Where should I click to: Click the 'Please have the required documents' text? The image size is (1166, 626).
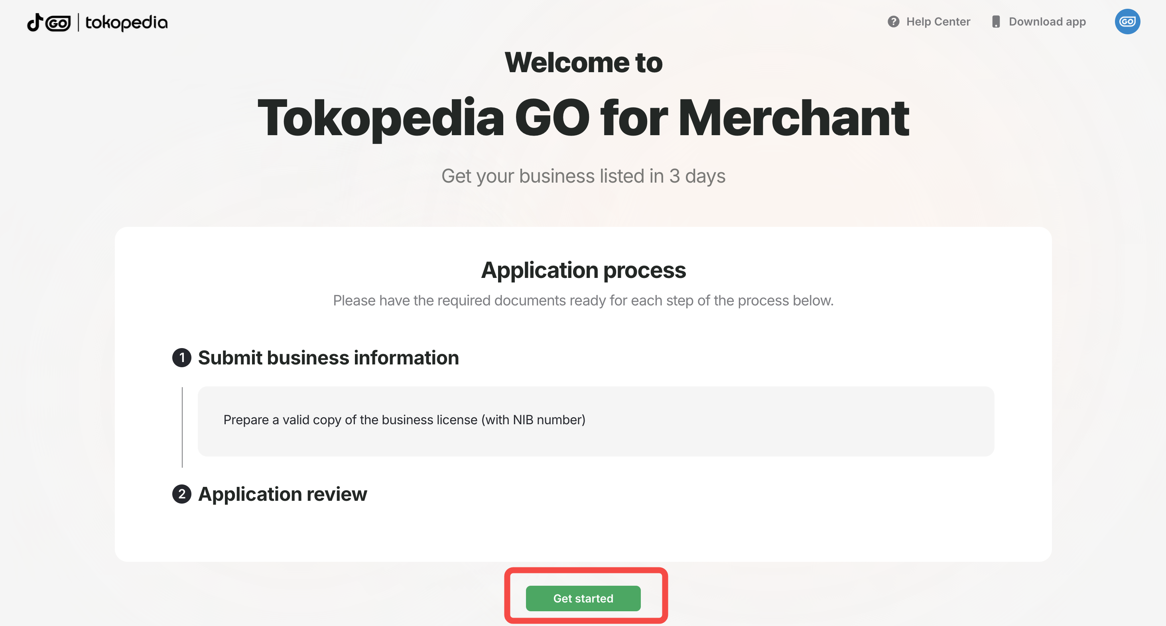[x=583, y=301]
